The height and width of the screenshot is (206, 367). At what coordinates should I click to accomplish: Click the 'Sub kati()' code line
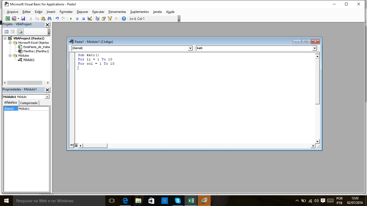88,55
